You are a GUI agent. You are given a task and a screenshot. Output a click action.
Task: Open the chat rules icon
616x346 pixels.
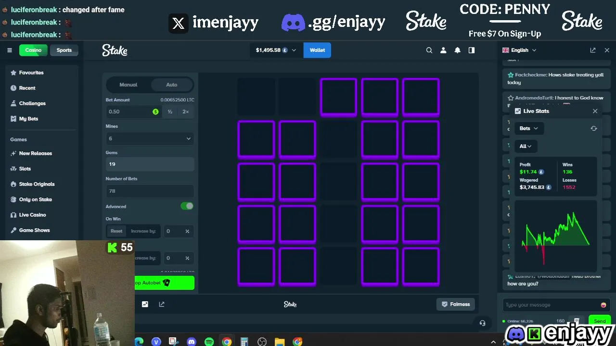tap(576, 321)
